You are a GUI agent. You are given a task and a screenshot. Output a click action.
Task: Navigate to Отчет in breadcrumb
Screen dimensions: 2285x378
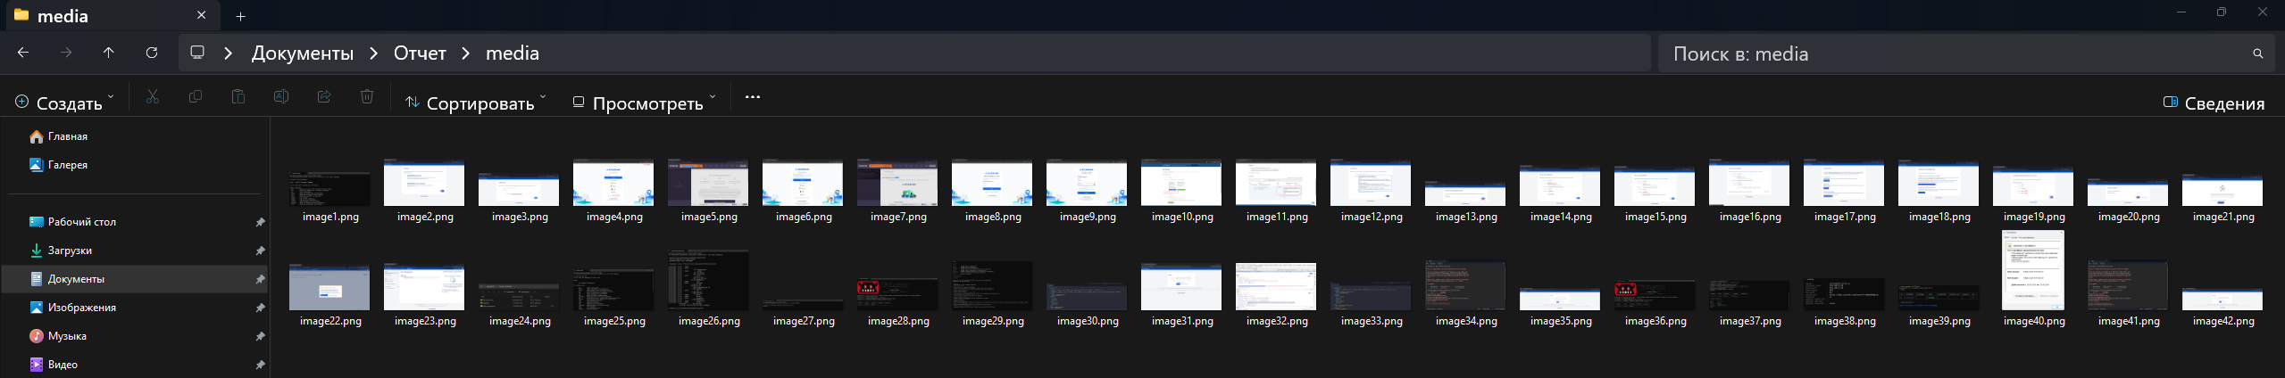pyautogui.click(x=420, y=53)
